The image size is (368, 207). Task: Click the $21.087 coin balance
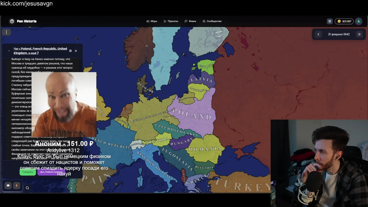coord(344,21)
